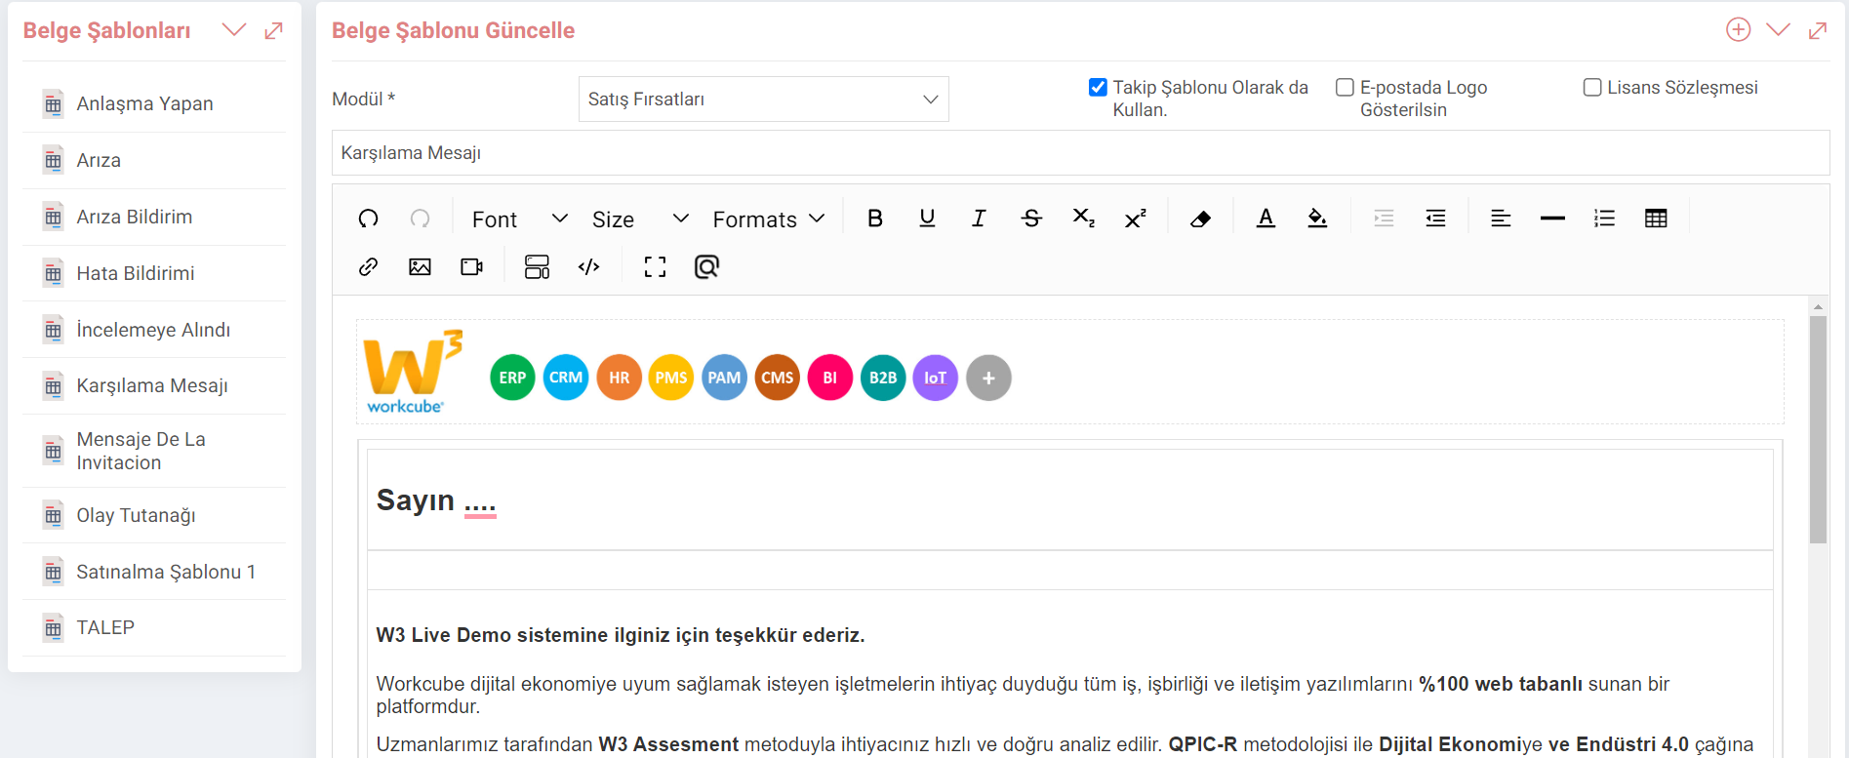This screenshot has height=758, width=1849.
Task: Click the template blocks icon
Action: (x=537, y=266)
